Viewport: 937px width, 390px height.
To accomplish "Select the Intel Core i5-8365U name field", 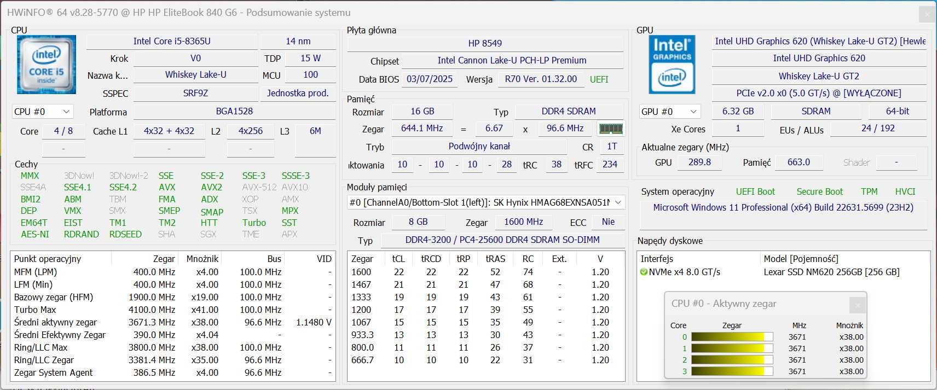I will coord(172,42).
